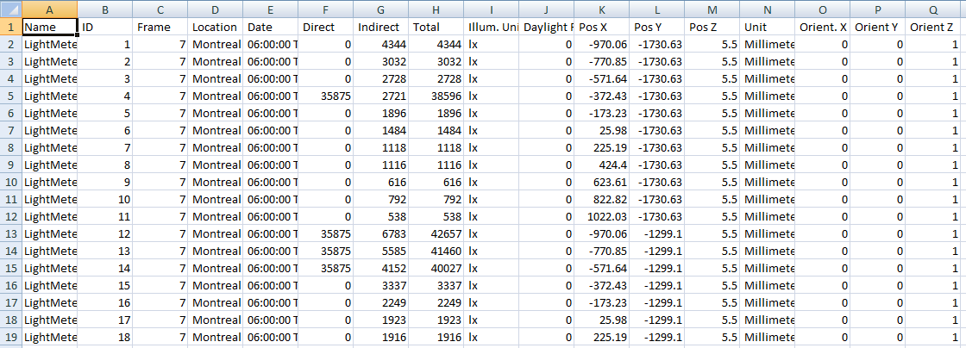The width and height of the screenshot is (966, 348).
Task: Select row 13 header
Action: point(10,233)
